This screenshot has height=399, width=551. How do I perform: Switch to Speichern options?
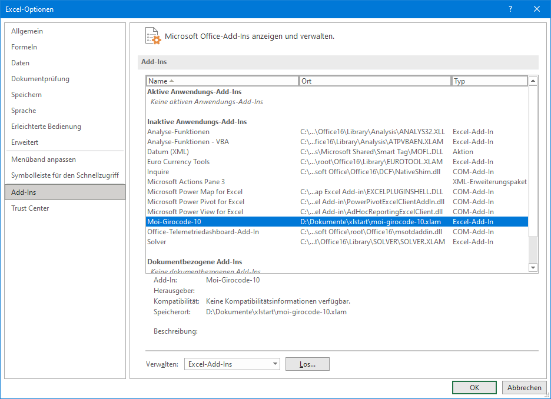(65, 95)
